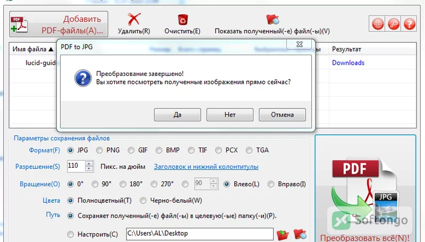The image size is (425, 242).
Task: Select 0° rotation
Action: [71, 184]
